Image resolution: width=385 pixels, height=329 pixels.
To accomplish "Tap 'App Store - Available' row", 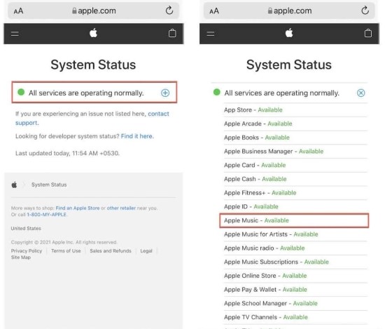I will pos(295,109).
